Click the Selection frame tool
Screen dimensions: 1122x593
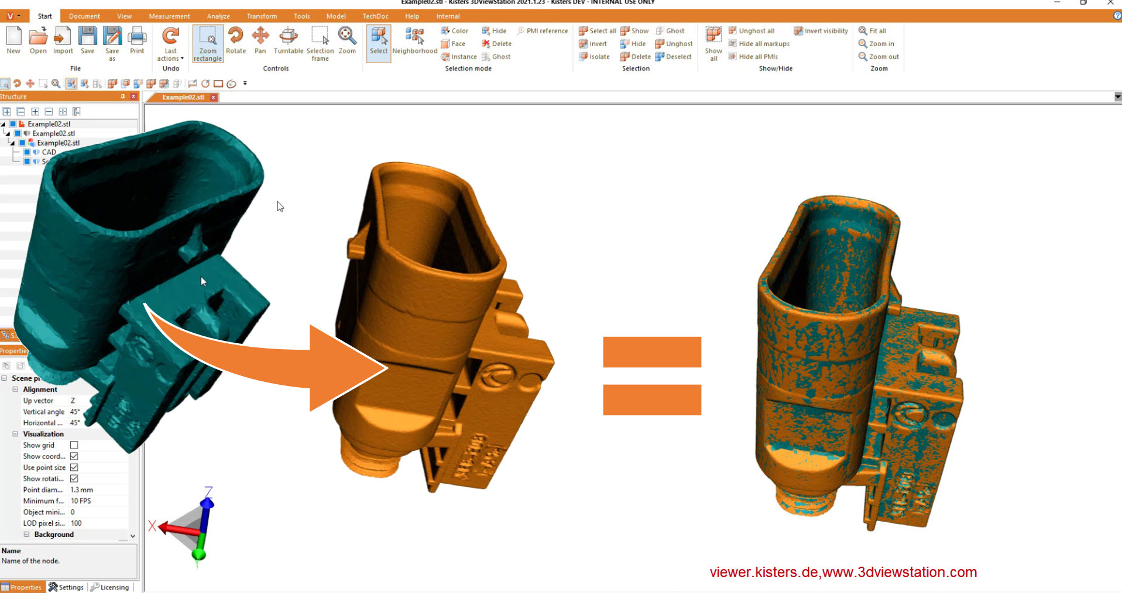pos(320,43)
